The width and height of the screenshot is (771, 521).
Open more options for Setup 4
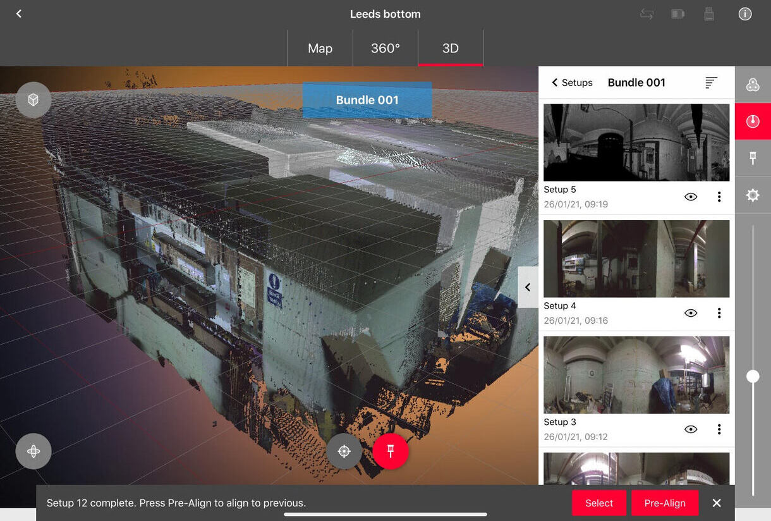(719, 313)
